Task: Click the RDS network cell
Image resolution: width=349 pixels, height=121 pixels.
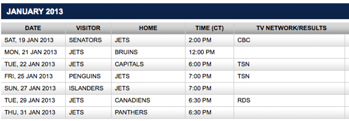Action: [244, 100]
